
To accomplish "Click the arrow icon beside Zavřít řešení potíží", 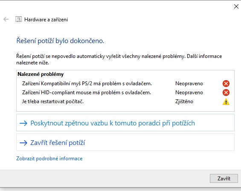I will [x=23, y=143].
